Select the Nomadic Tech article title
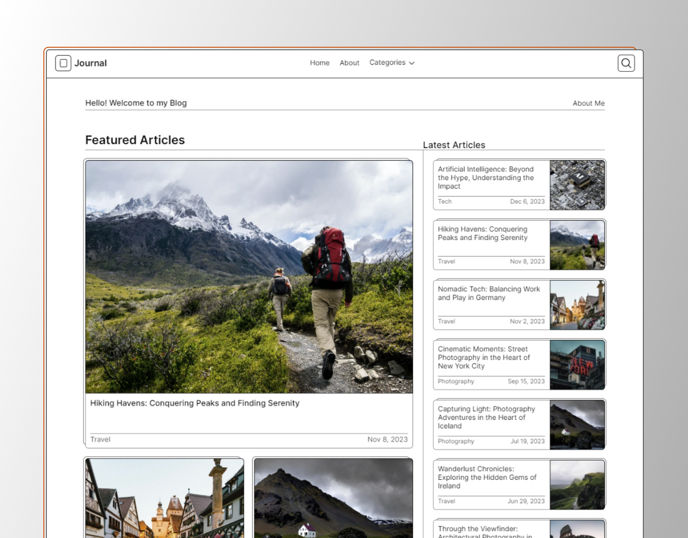688x538 pixels. point(488,293)
